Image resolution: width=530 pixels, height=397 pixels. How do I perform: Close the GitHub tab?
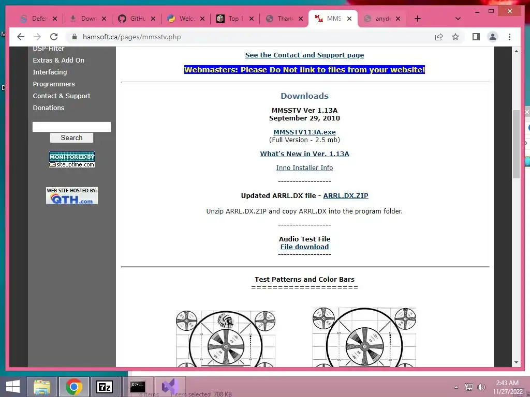coord(153,19)
